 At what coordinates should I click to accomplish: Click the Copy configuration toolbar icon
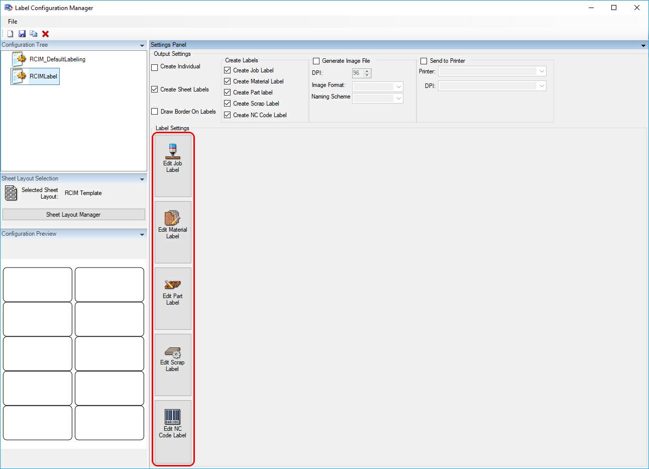click(x=33, y=33)
